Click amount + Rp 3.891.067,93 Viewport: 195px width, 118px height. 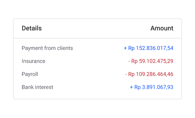click(x=151, y=87)
